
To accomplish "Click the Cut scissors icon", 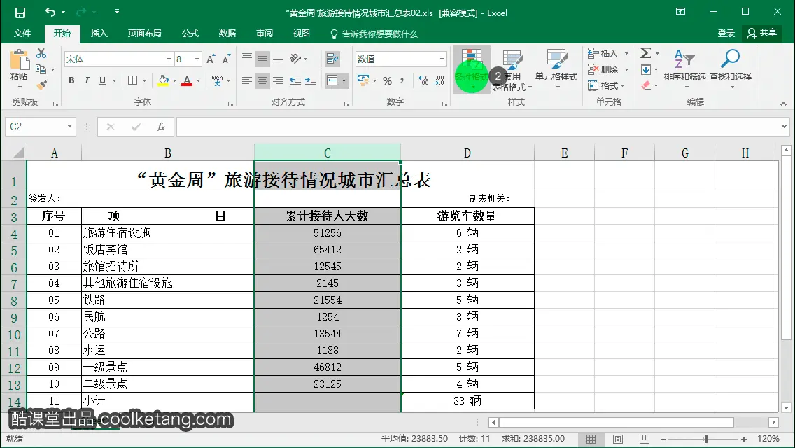I will coord(41,53).
